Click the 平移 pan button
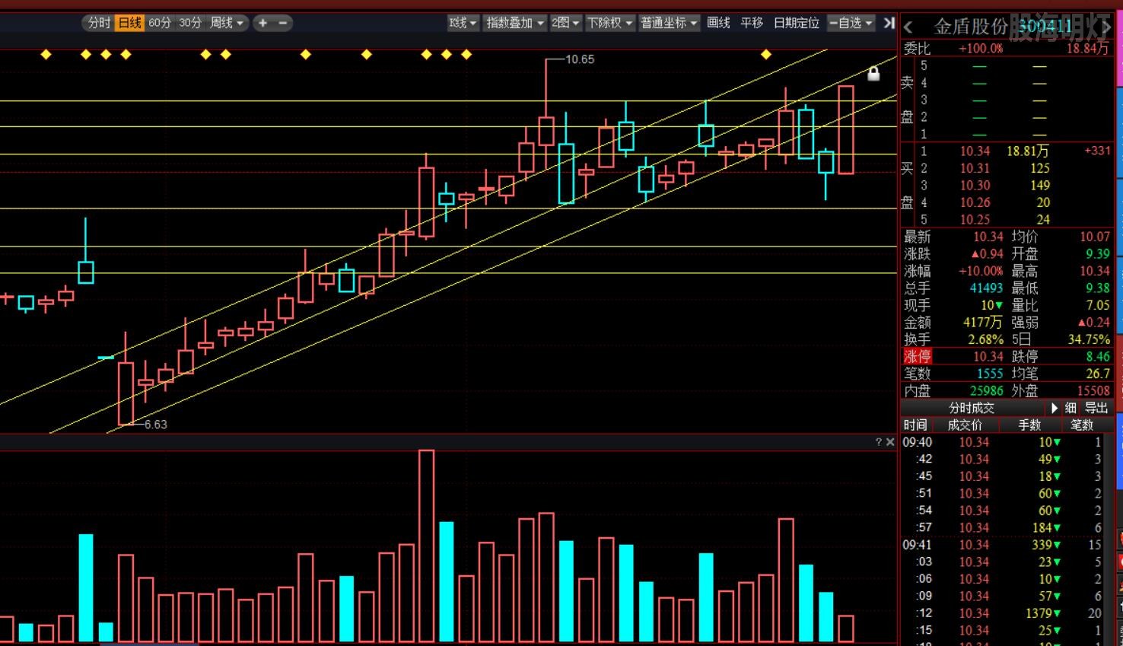 coord(752,23)
